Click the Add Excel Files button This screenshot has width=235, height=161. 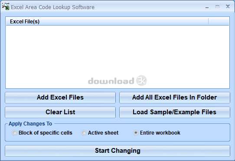point(60,97)
